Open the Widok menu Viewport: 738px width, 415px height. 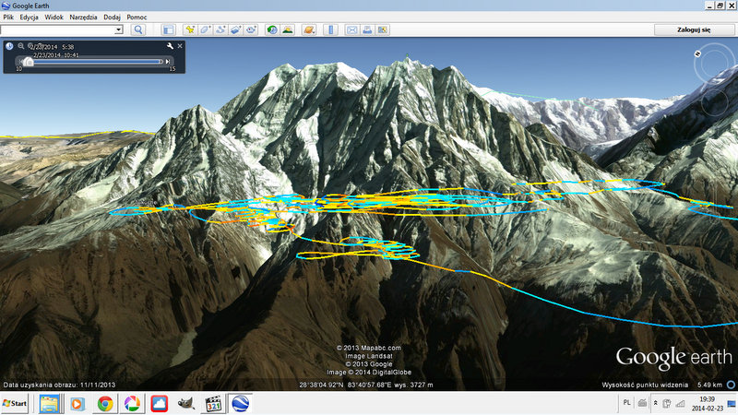[x=54, y=18]
